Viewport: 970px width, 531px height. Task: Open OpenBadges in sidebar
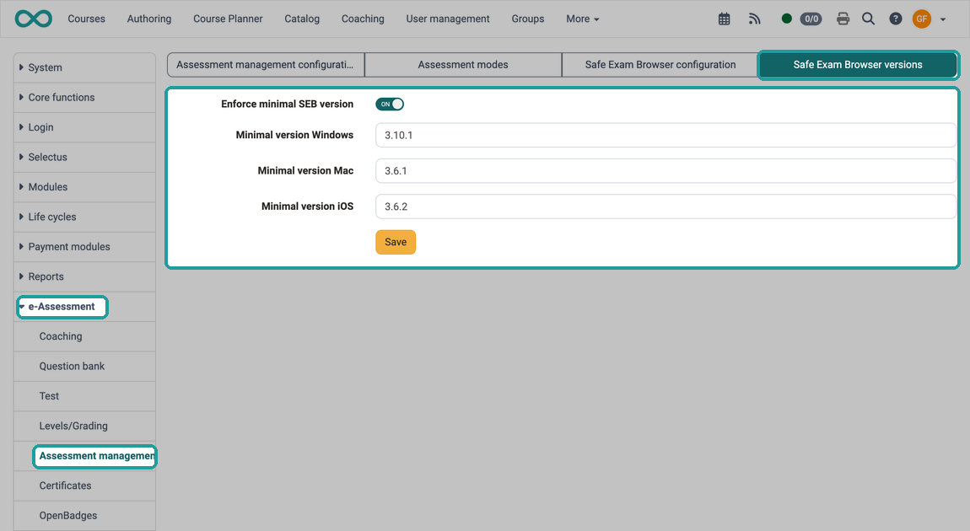(x=84, y=516)
